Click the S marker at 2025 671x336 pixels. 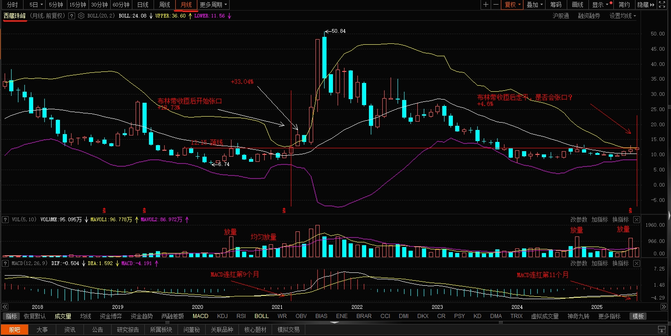(x=630, y=210)
